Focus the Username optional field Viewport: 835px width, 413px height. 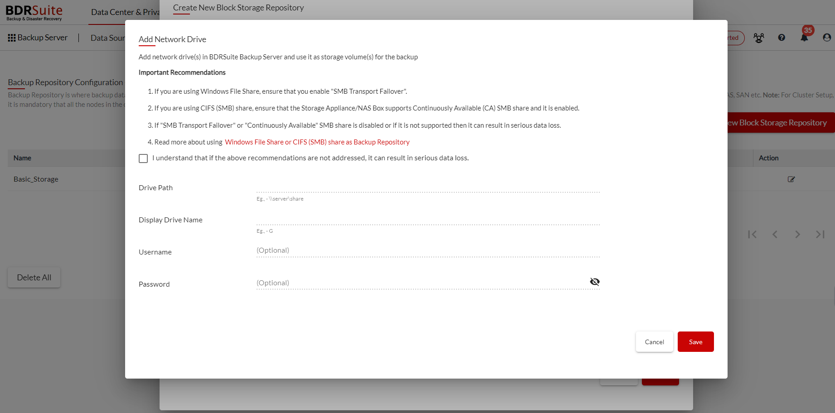[428, 251]
